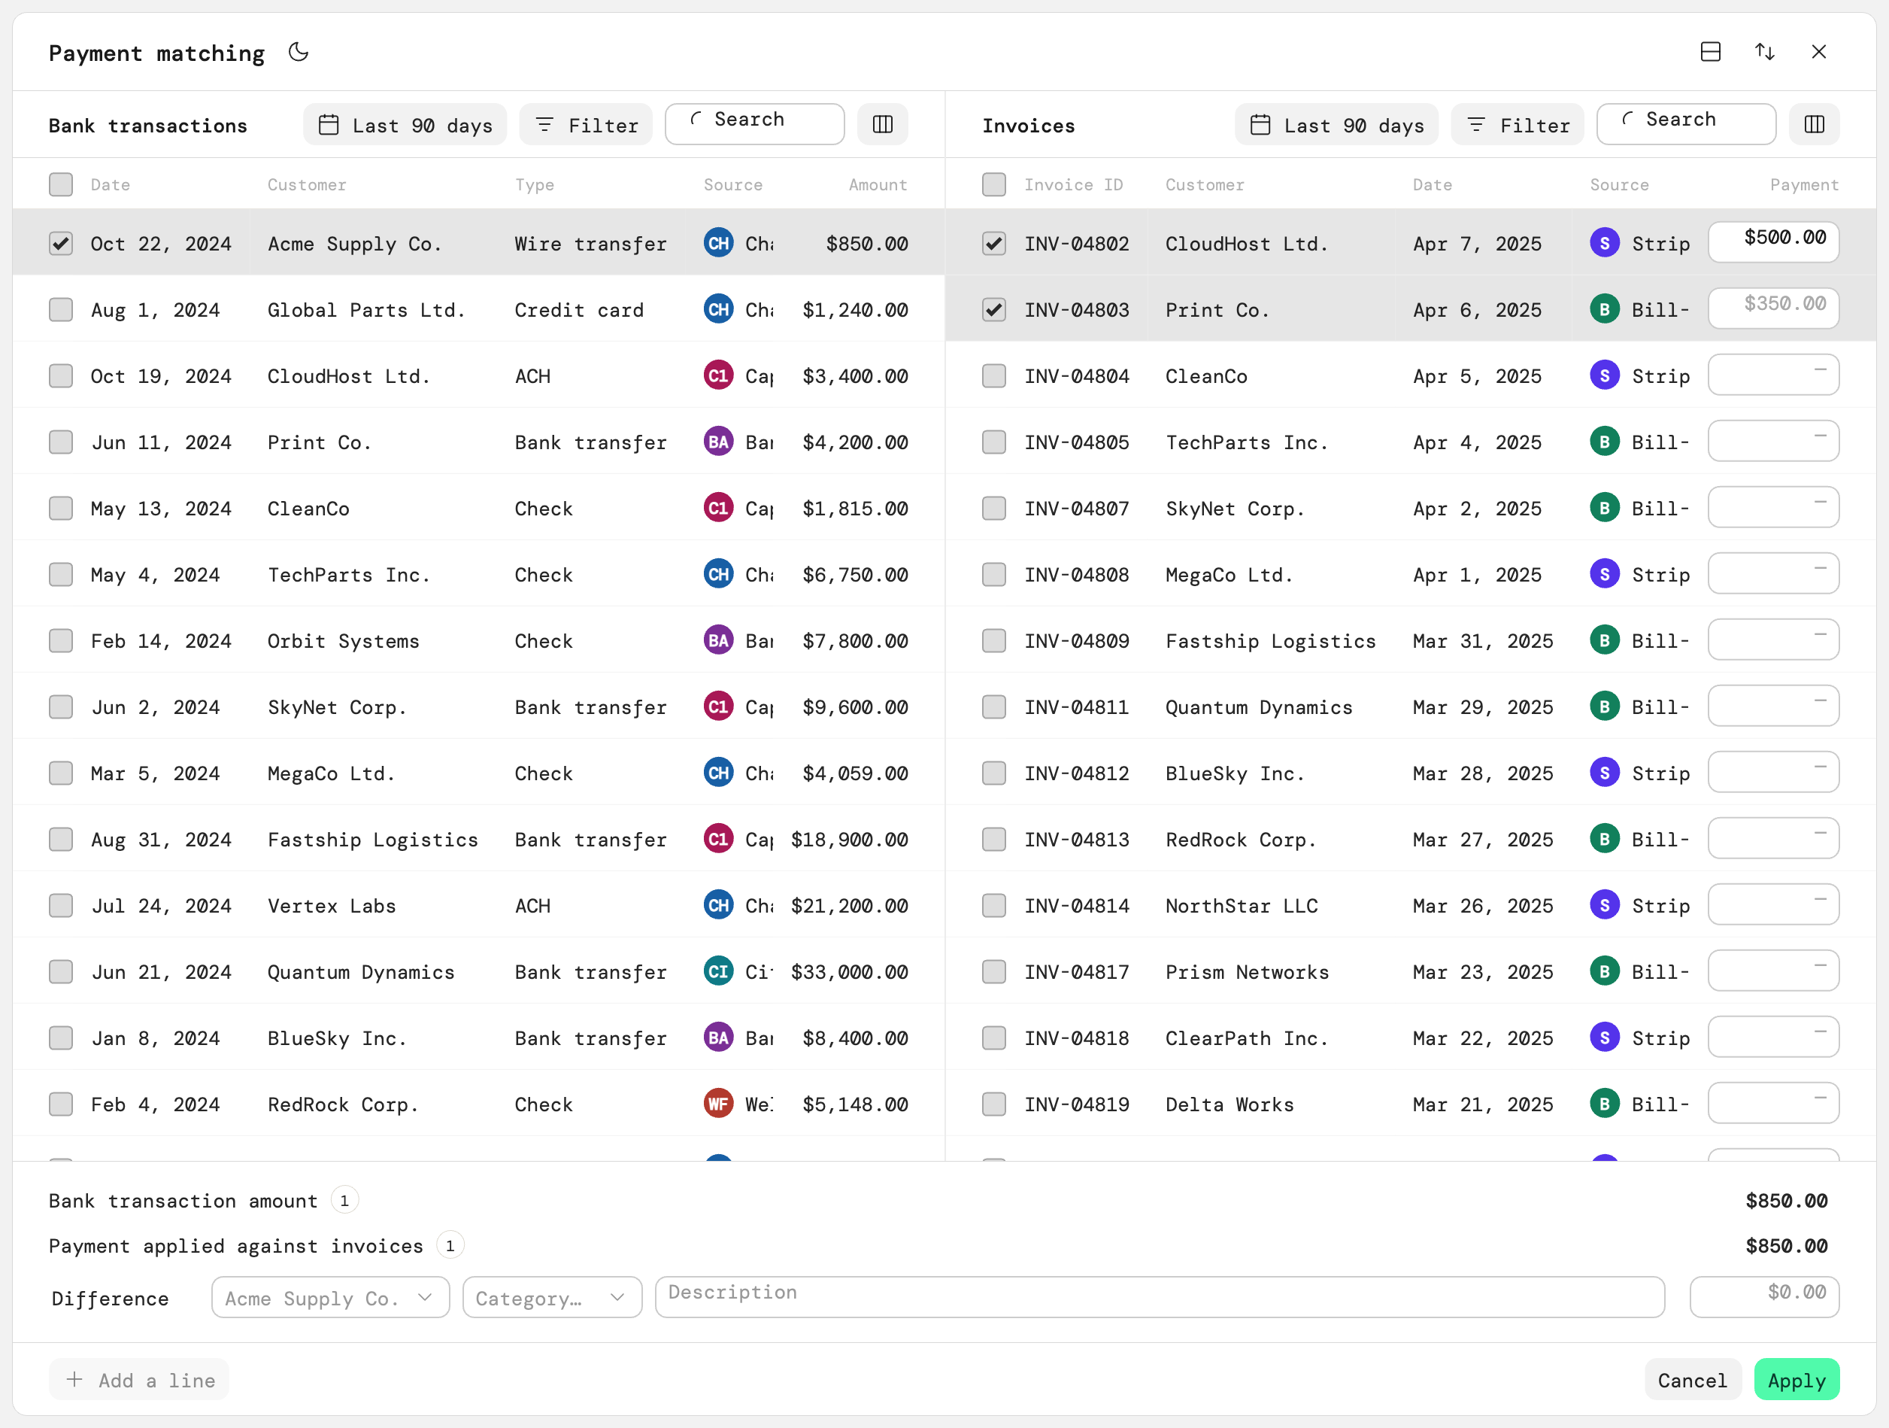
Task: Click Wells Fargo icon on RedRock row
Action: point(718,1103)
